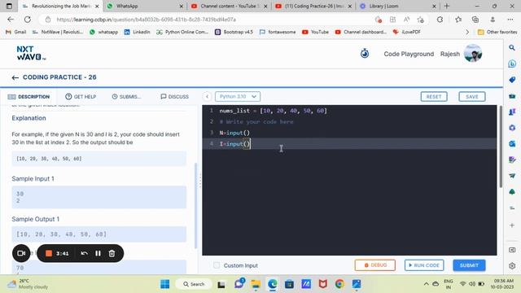Go back using the browser back arrow
The image size is (521, 293).
(x=11, y=20)
